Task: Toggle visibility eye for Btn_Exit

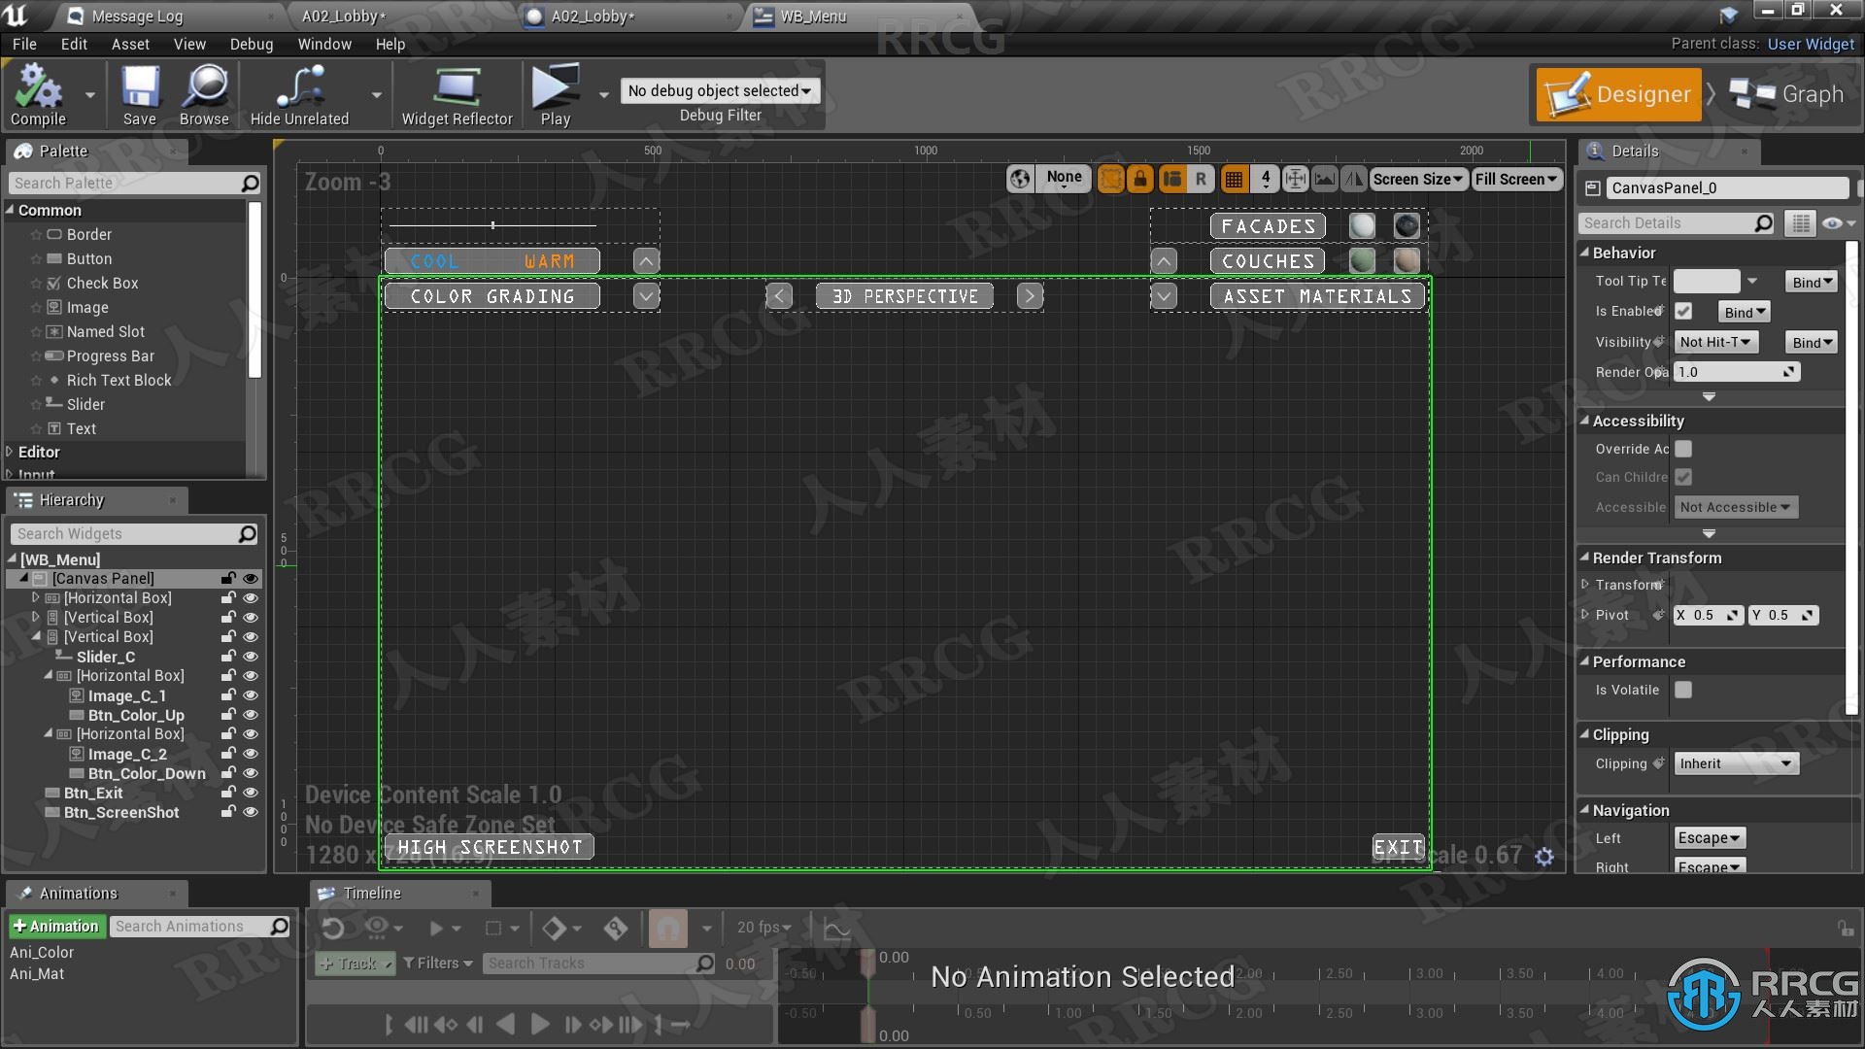Action: [251, 793]
